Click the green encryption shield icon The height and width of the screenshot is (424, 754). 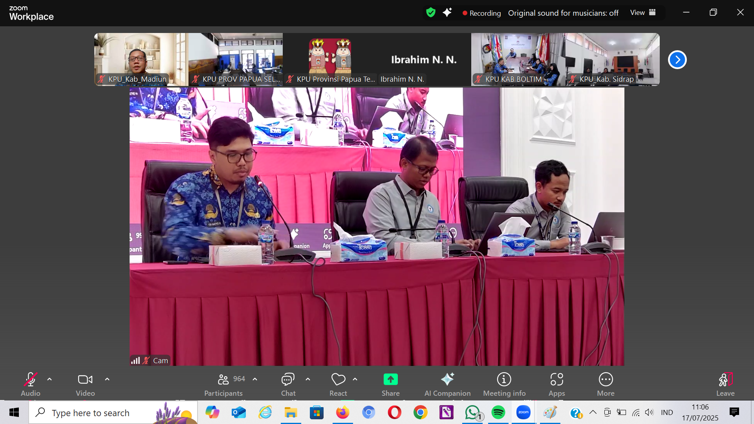431,13
